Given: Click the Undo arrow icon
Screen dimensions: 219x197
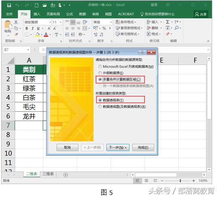Looking at the screenshot, I should (17, 5).
